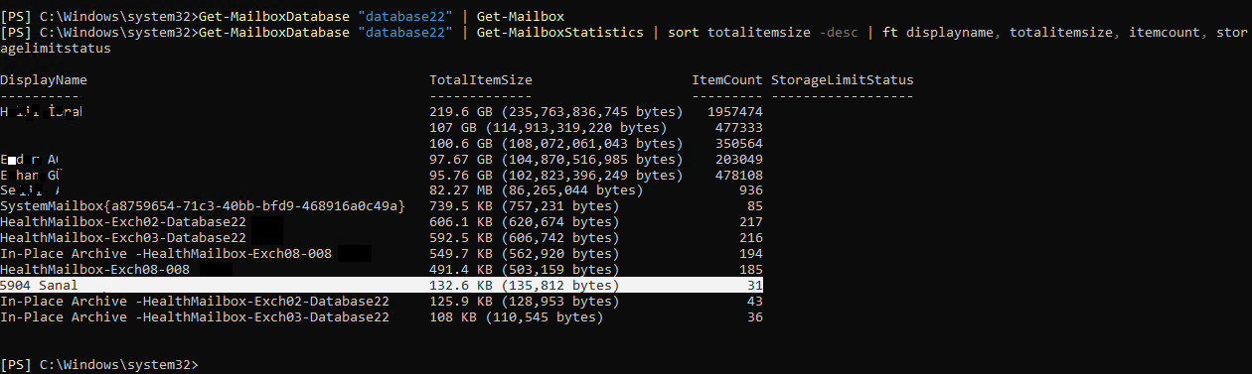
Task: Click item count 203049
Action: [x=739, y=159]
